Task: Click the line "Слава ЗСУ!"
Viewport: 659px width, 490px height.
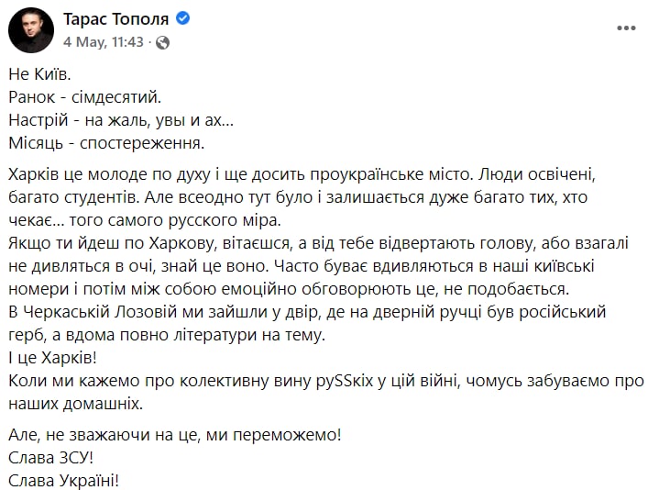Action: (x=51, y=458)
